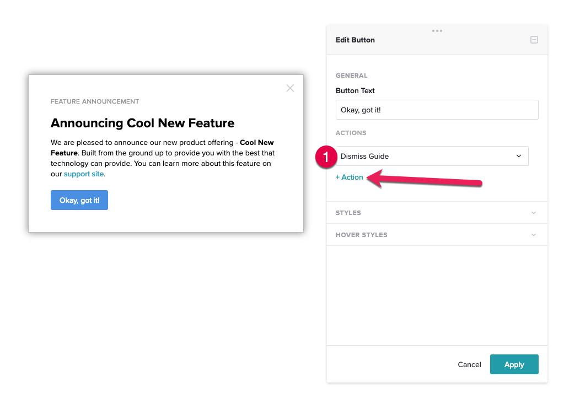The height and width of the screenshot is (404, 564).
Task: Click the guide body paragraph text
Action: click(x=163, y=158)
